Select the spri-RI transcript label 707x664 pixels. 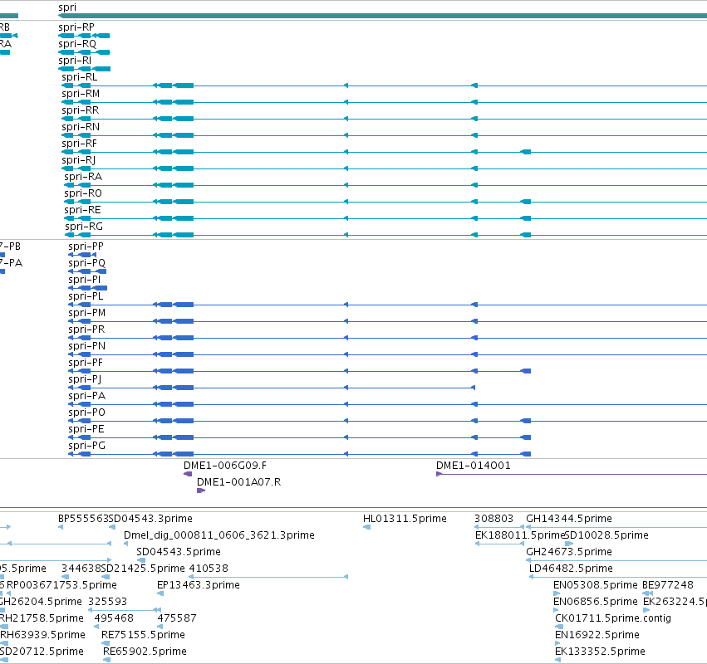[75, 61]
